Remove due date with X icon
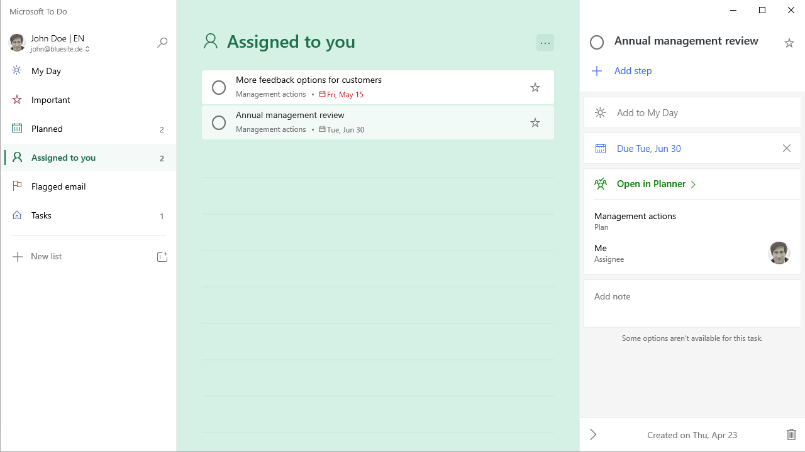The height and width of the screenshot is (452, 805). click(x=787, y=148)
